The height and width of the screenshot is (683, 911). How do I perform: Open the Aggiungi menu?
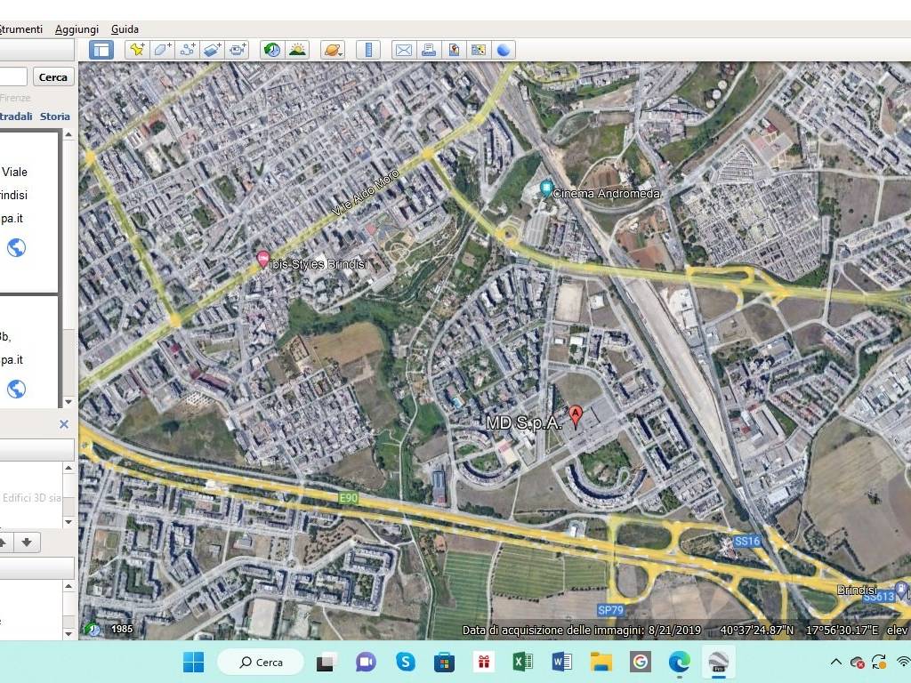77,29
